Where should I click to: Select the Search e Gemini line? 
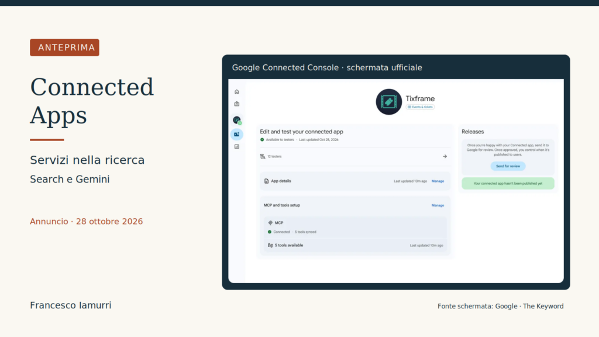[70, 179]
